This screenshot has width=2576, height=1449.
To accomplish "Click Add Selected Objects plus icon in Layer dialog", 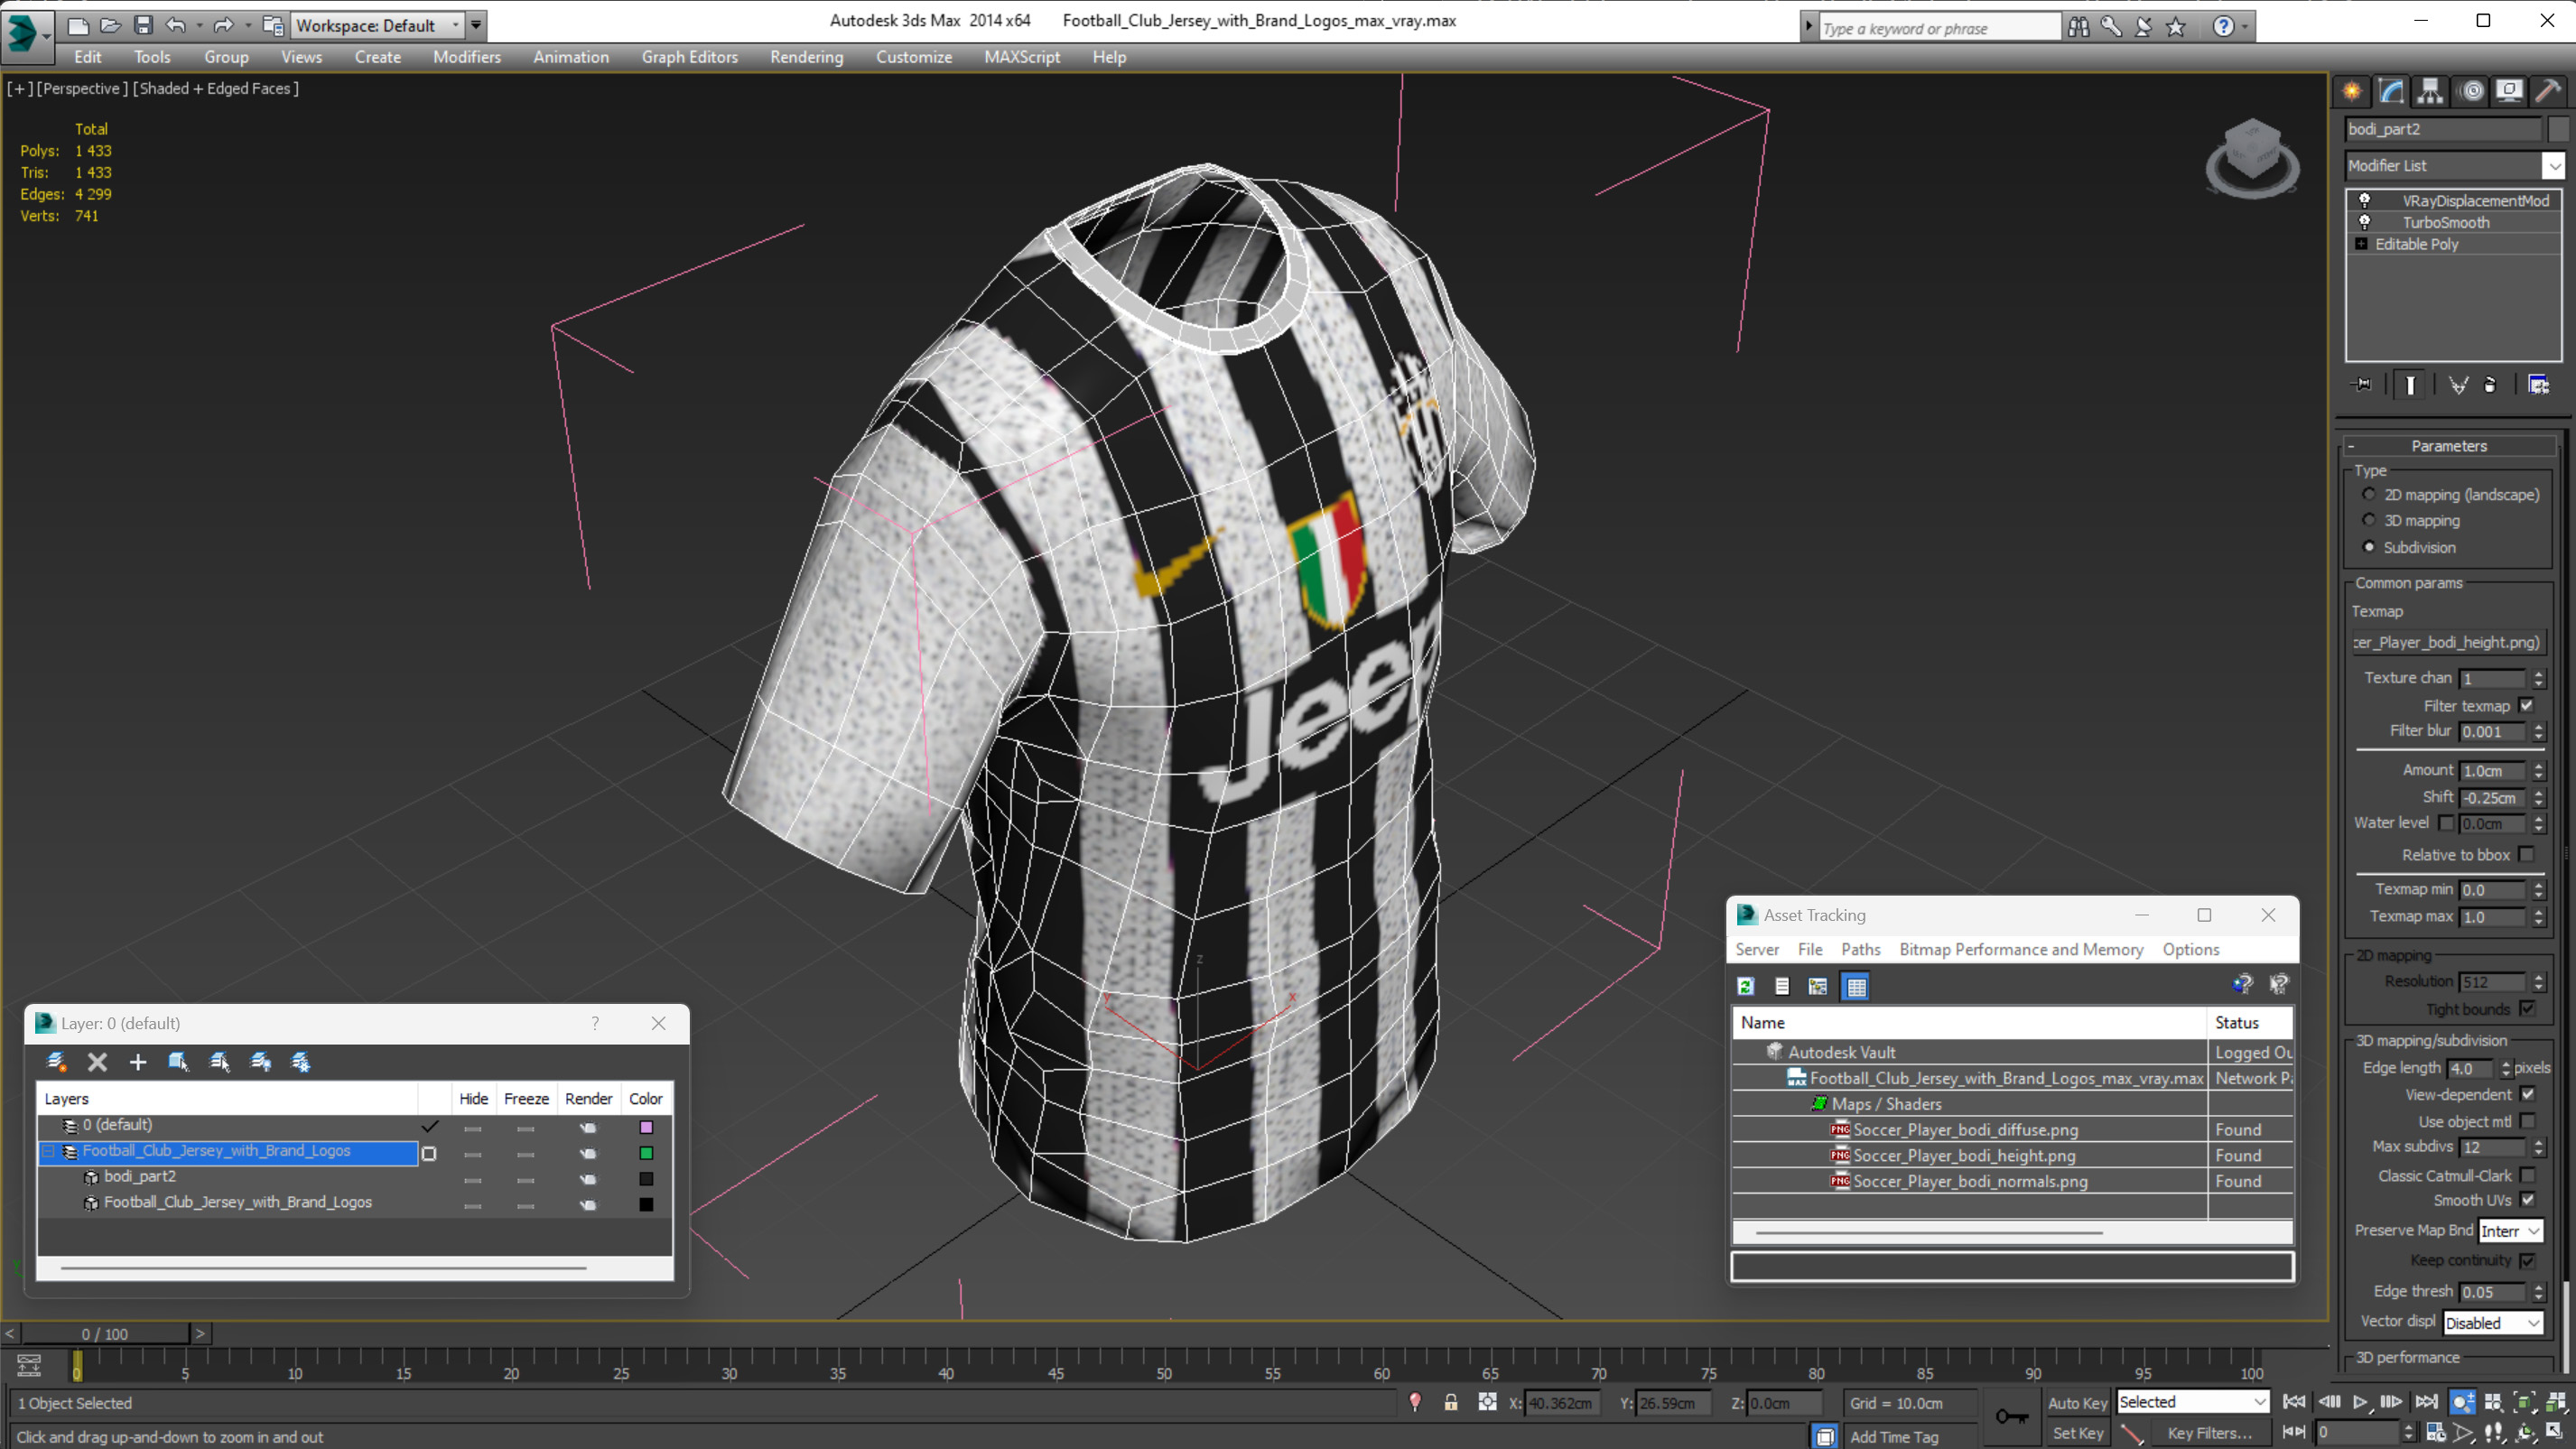I will 138,1062.
